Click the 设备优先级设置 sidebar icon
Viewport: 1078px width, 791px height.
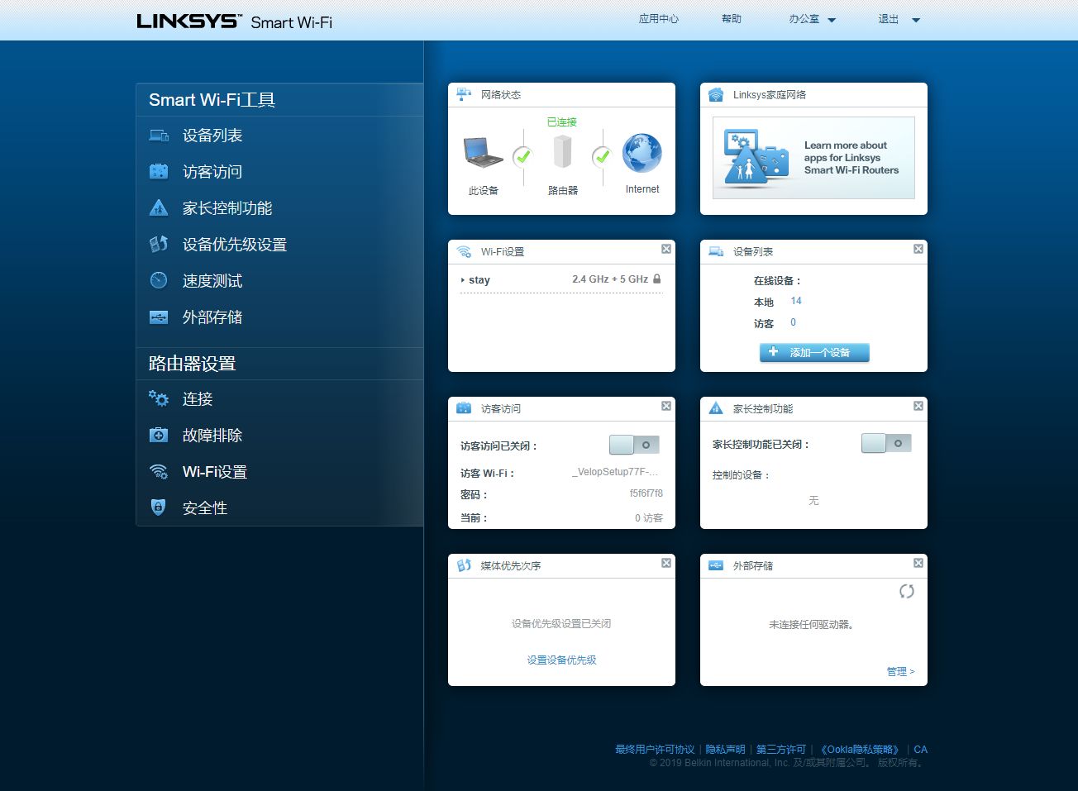pyautogui.click(x=159, y=245)
